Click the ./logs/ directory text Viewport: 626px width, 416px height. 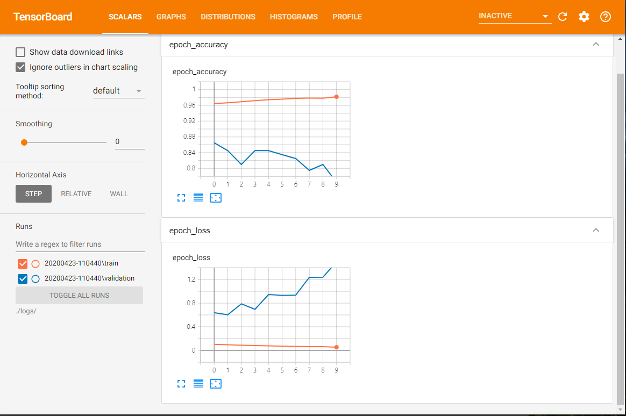point(26,311)
